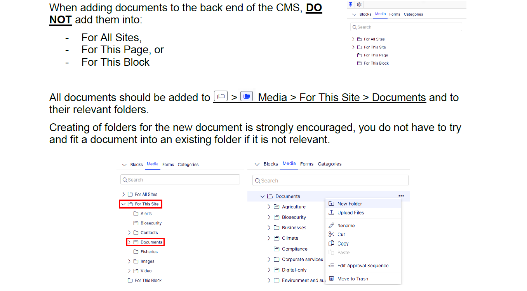Choose Upload Files in context menu
Image resolution: width=527 pixels, height=291 pixels.
point(350,212)
